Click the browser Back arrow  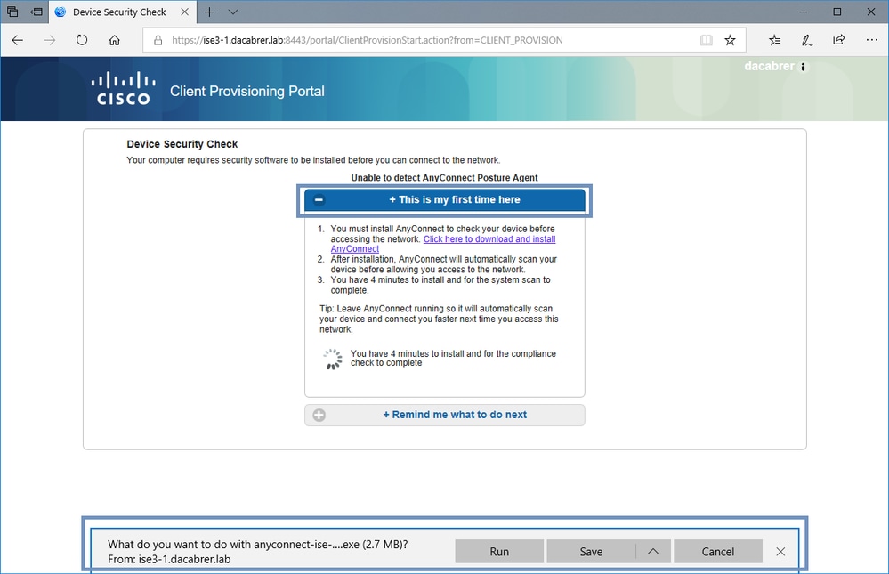pos(18,40)
